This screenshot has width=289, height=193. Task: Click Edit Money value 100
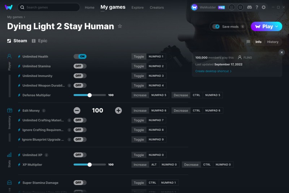(x=98, y=111)
